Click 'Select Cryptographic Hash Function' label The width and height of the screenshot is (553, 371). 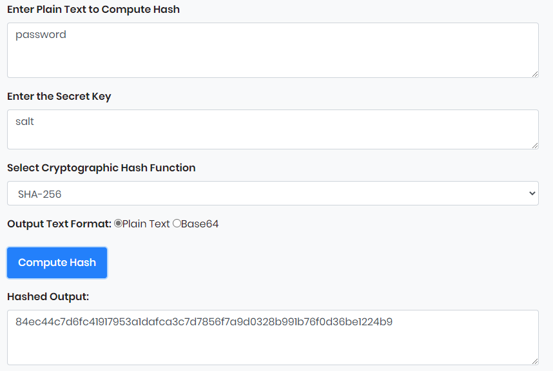pyautogui.click(x=101, y=167)
